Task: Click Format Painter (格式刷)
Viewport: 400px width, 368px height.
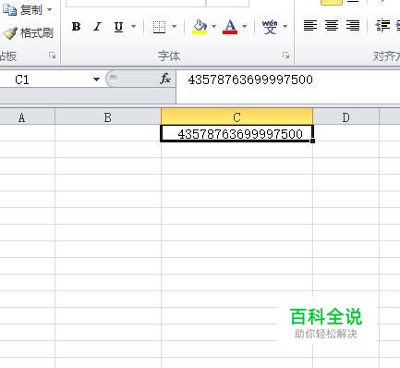Action: (x=29, y=33)
